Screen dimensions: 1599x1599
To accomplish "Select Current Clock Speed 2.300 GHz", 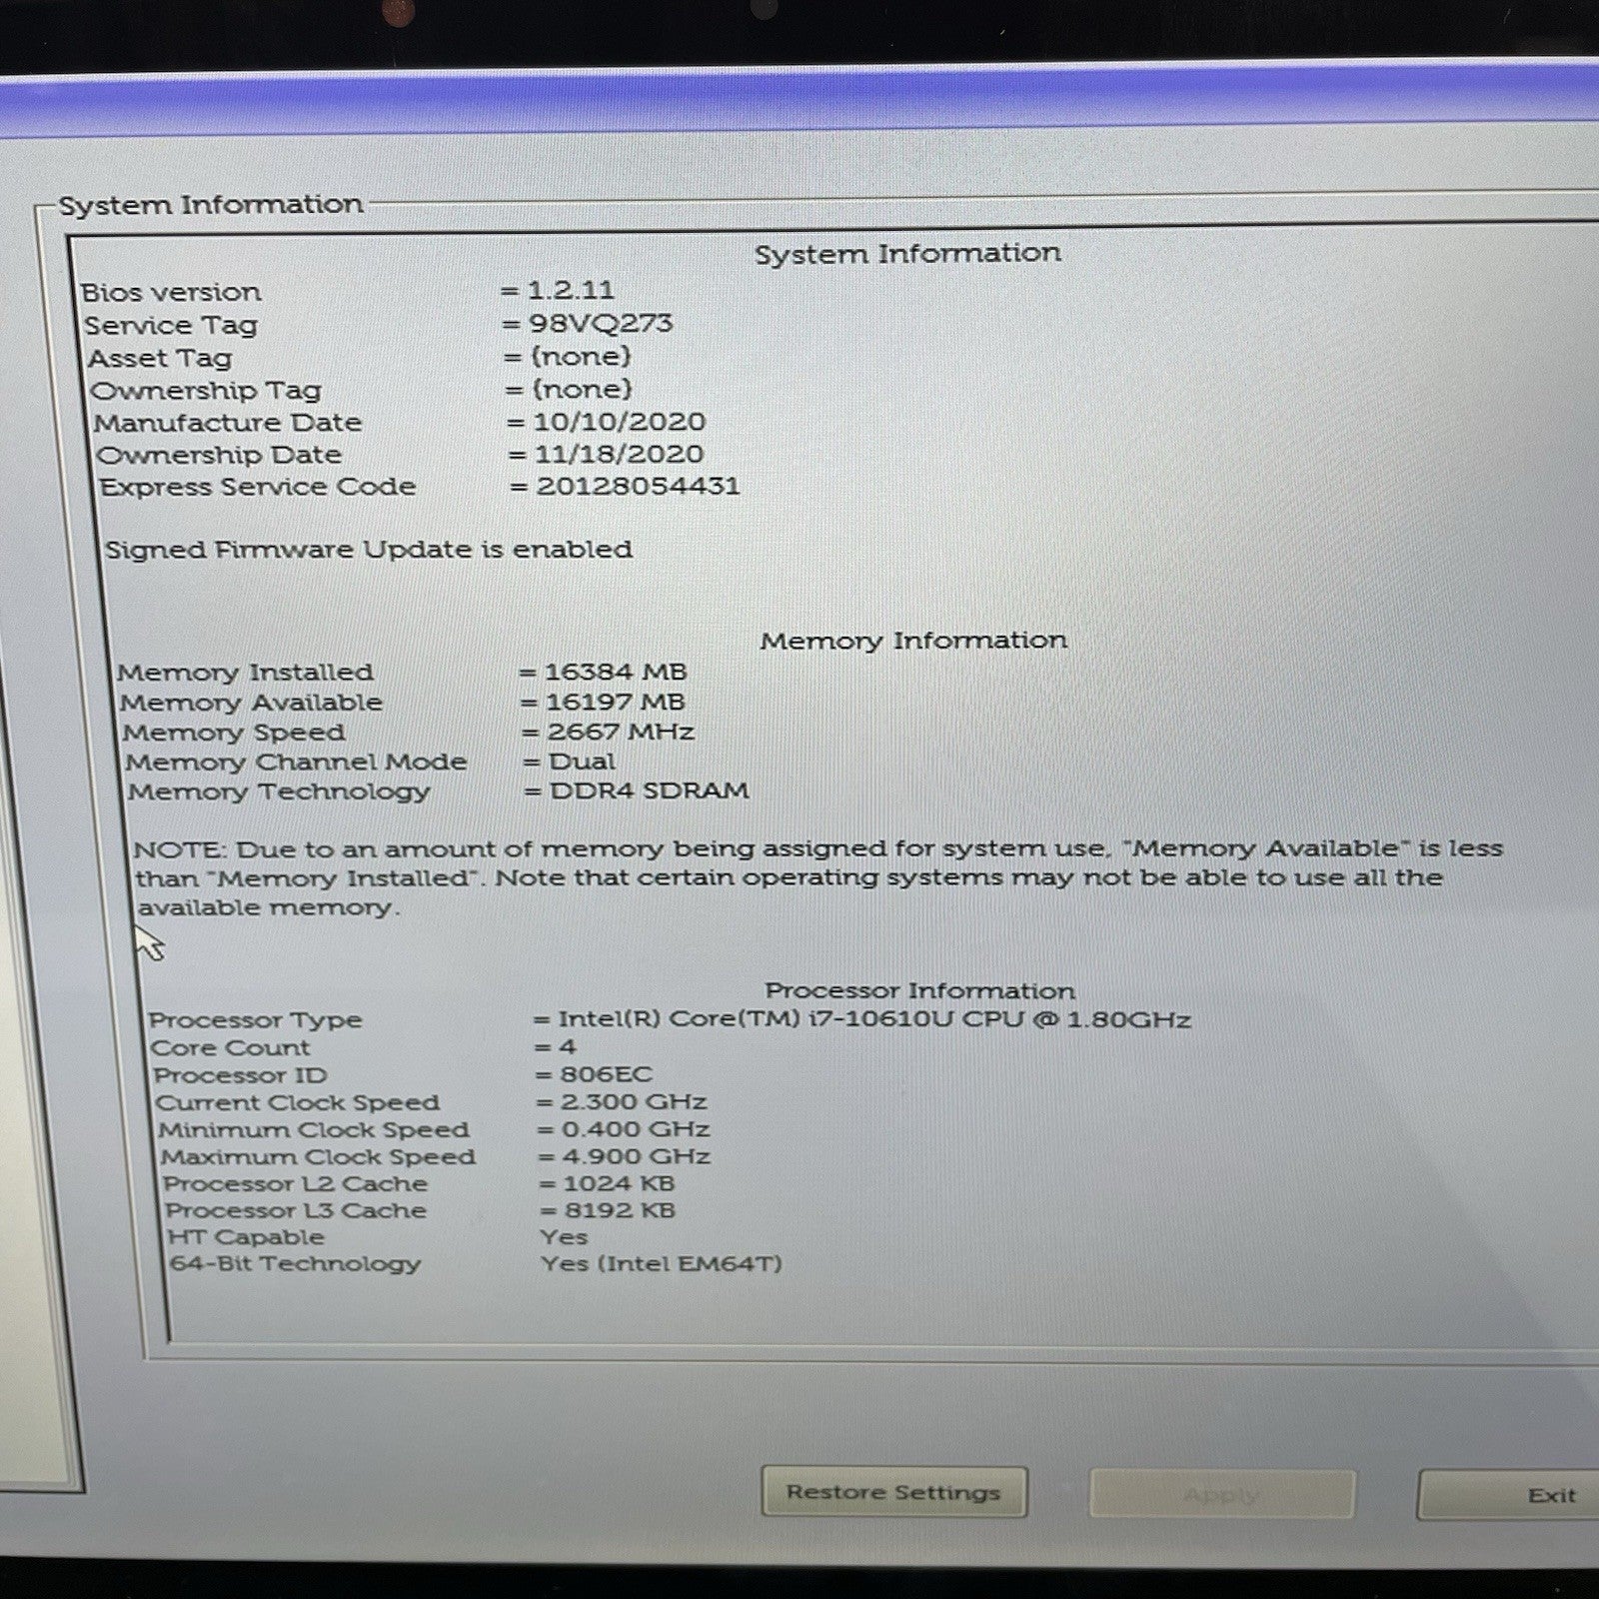I will [x=634, y=1101].
